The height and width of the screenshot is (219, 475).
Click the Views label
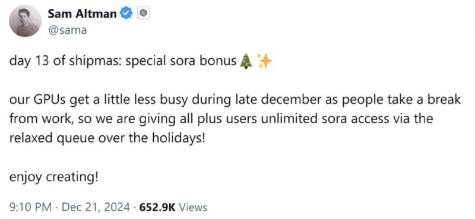[x=194, y=207]
